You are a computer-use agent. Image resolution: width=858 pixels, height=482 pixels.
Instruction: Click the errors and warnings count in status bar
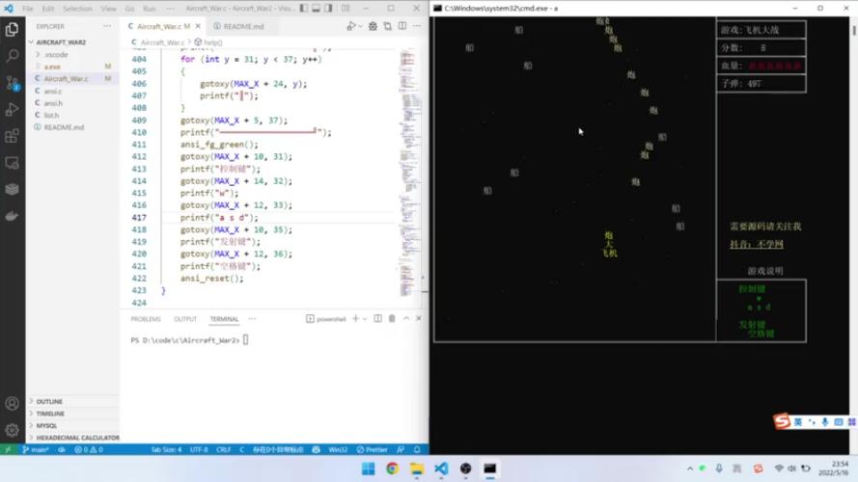(89, 450)
